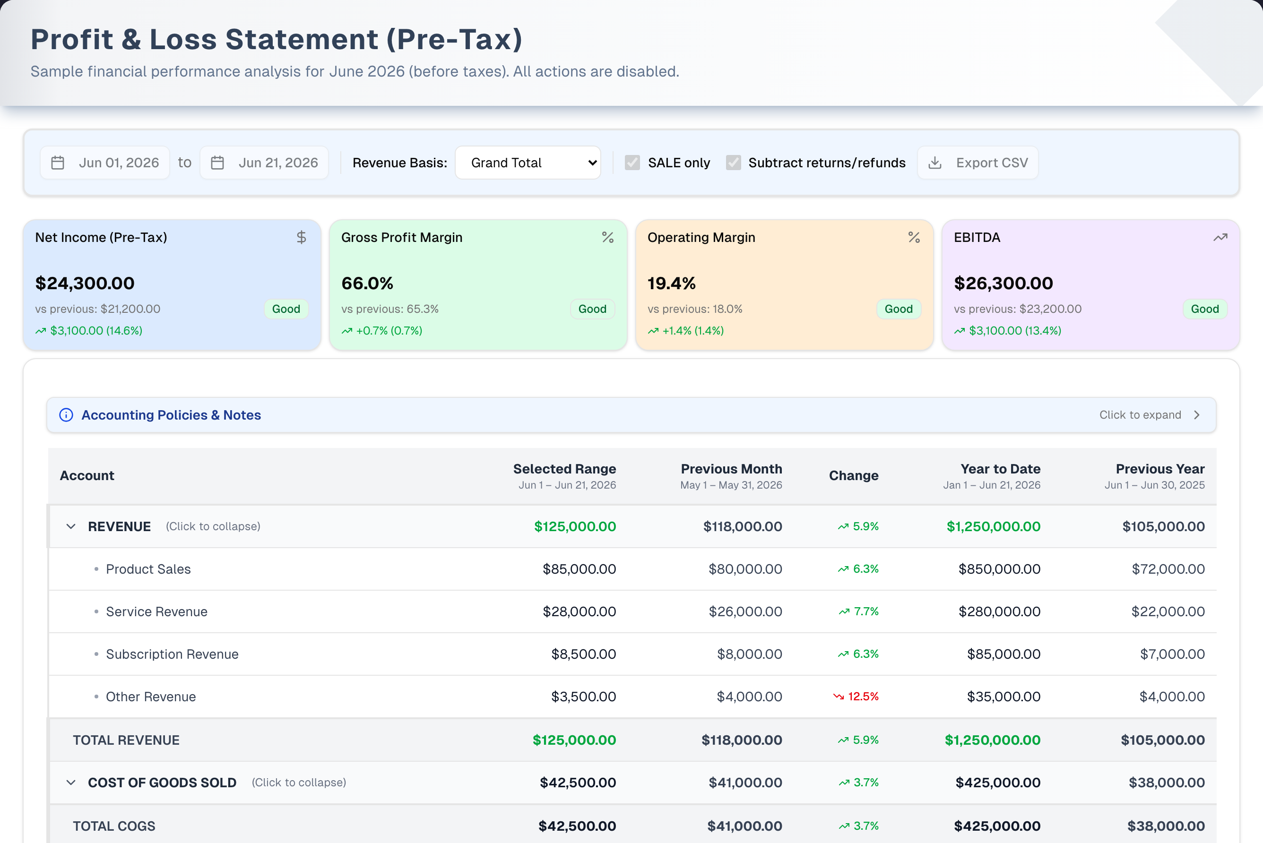Screen dimensions: 1263x843
Task: Toggle the Subtract returns/refunds checkbox
Action: [734, 163]
